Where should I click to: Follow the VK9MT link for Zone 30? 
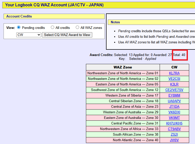[x=174, y=118]
